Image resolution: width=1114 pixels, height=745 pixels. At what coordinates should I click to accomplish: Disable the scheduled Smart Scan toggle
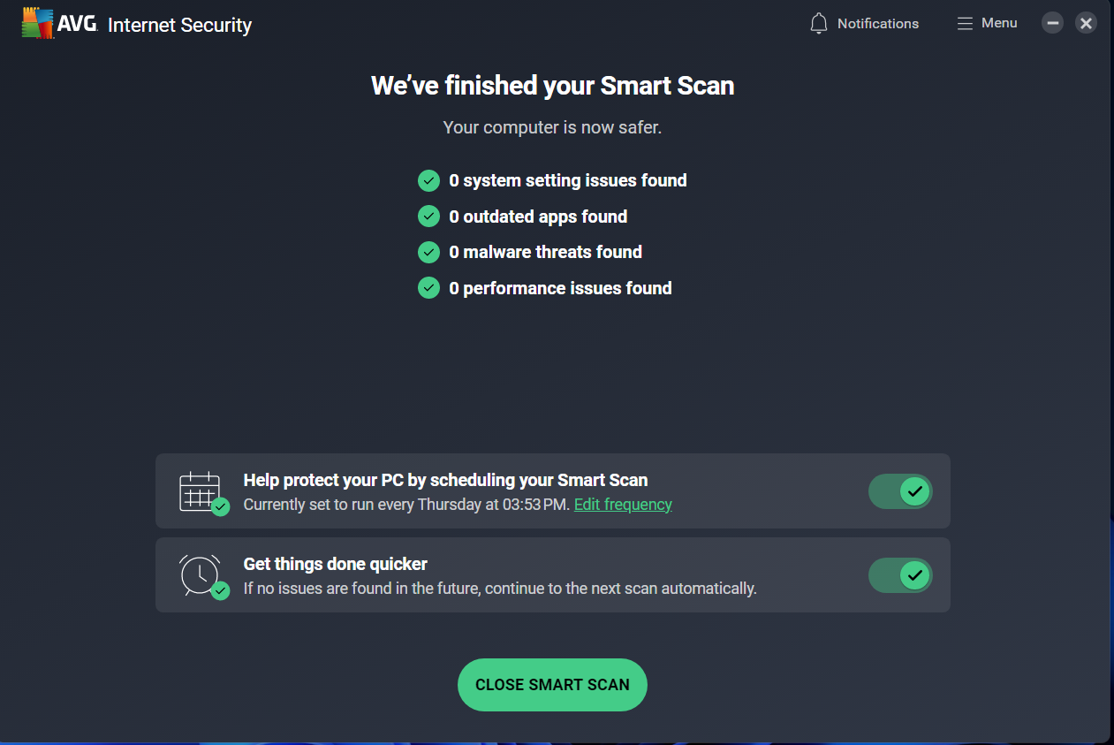tap(900, 491)
